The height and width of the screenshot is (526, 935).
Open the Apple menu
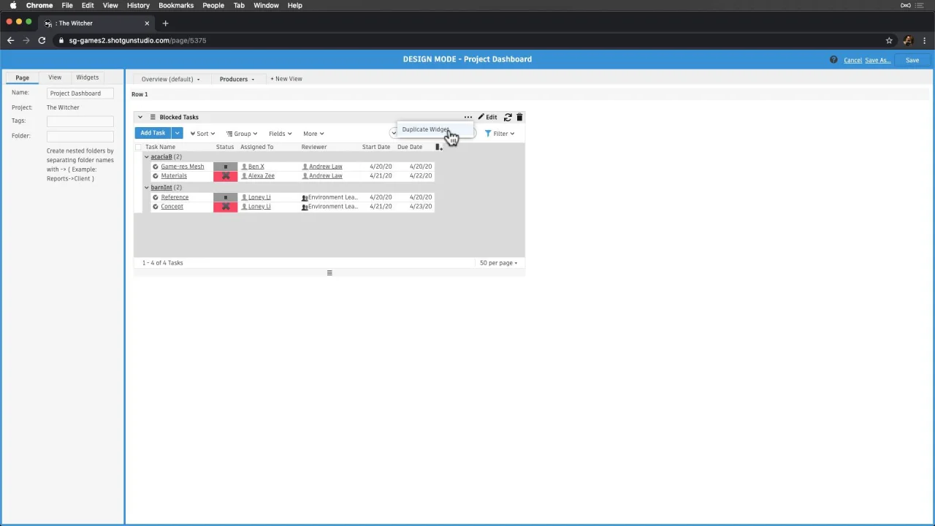12,5
